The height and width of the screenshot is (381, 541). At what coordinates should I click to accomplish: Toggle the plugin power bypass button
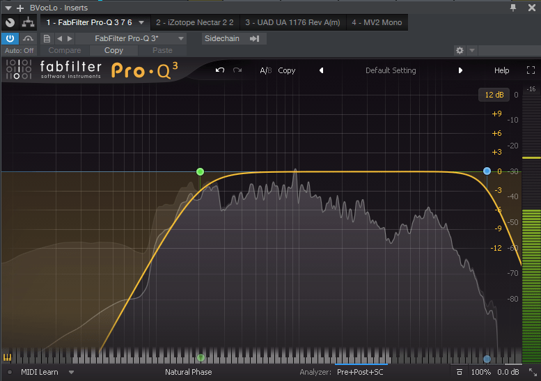pyautogui.click(x=10, y=39)
